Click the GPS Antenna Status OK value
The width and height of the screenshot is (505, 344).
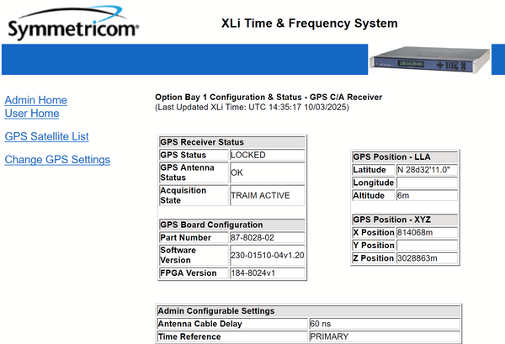(266, 172)
